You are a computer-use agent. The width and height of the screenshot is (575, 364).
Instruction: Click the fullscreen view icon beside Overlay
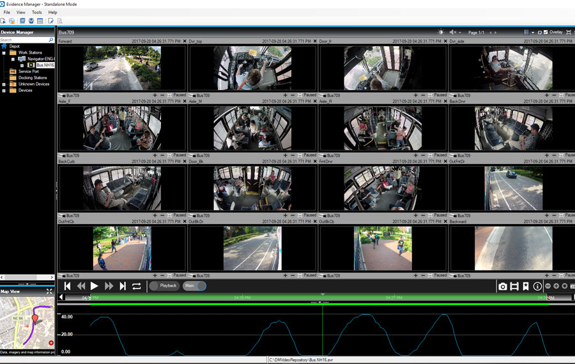569,33
